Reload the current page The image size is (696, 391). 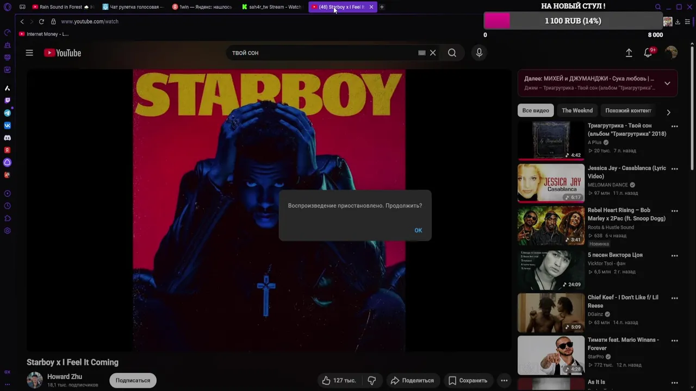tap(41, 22)
